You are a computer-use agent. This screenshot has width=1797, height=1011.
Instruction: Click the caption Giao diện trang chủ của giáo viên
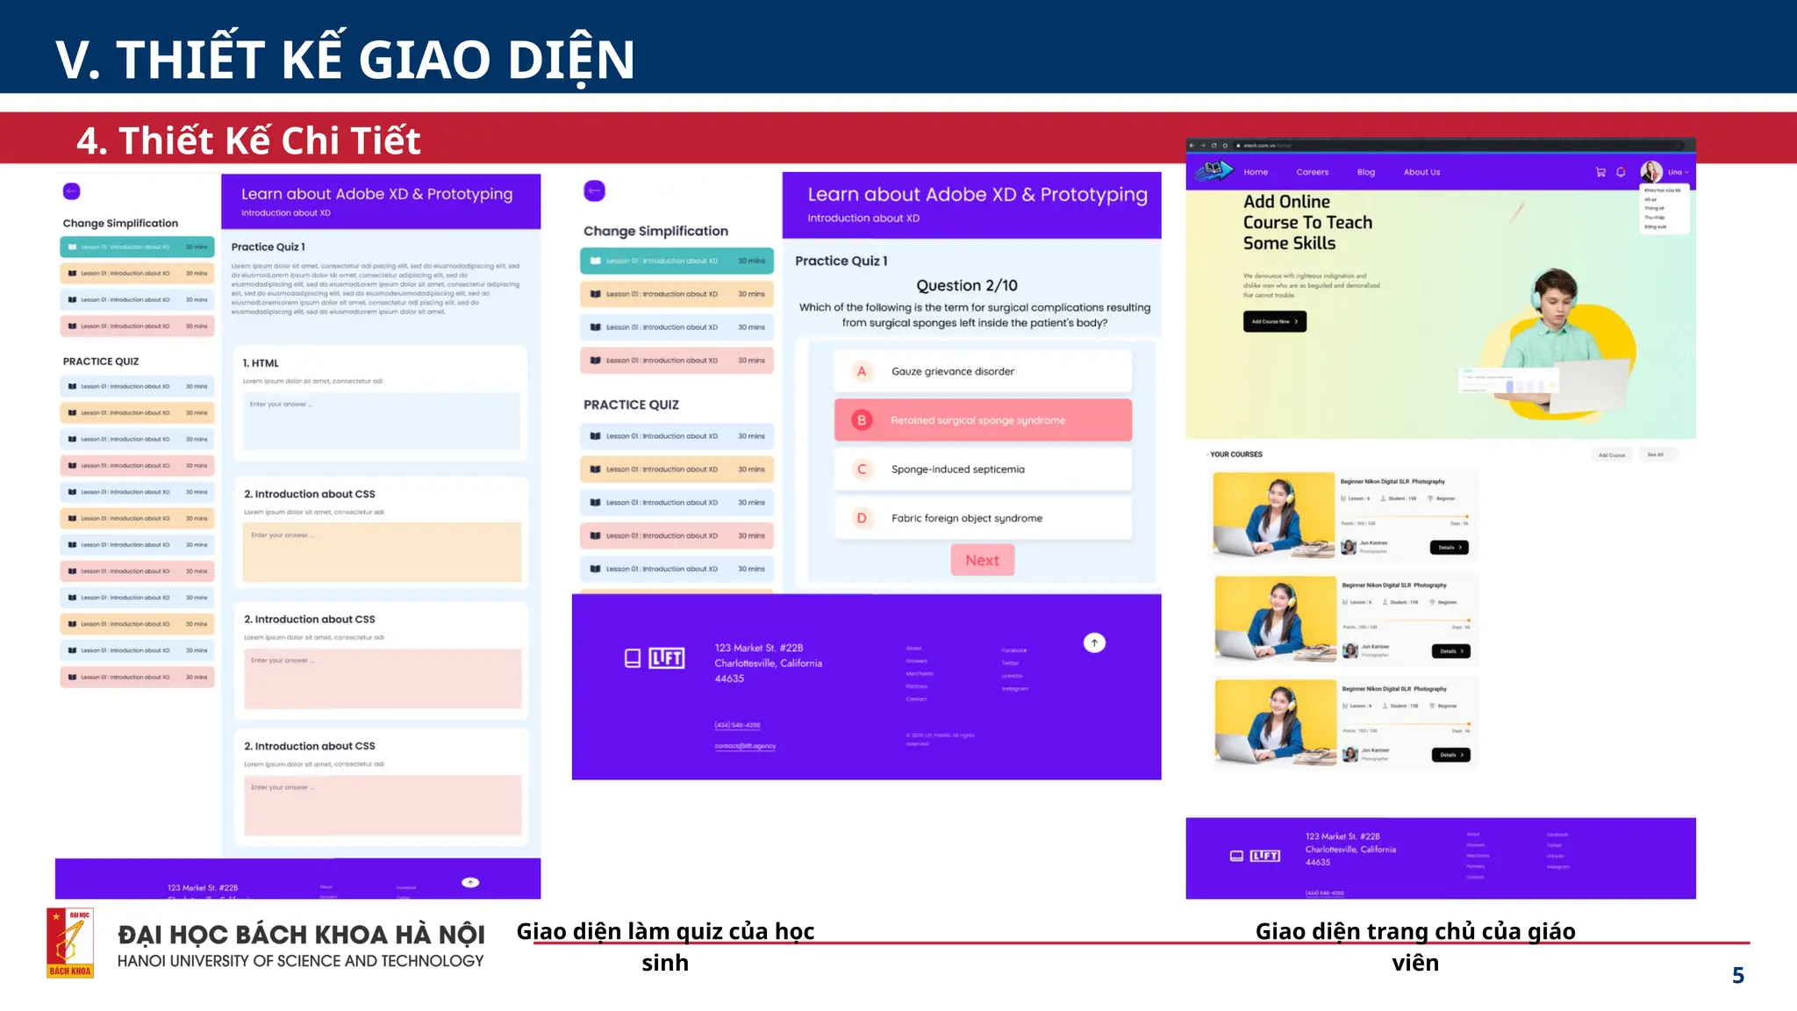point(1415,946)
